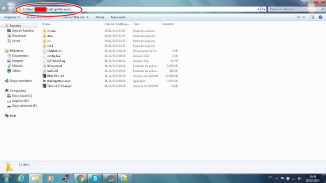Sort files by the Nome column header
This screenshot has height=183, width=326.
point(46,24)
